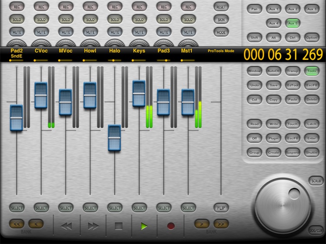Click the Keys channel fader knob
This screenshot has width=326, height=244.
[139, 93]
